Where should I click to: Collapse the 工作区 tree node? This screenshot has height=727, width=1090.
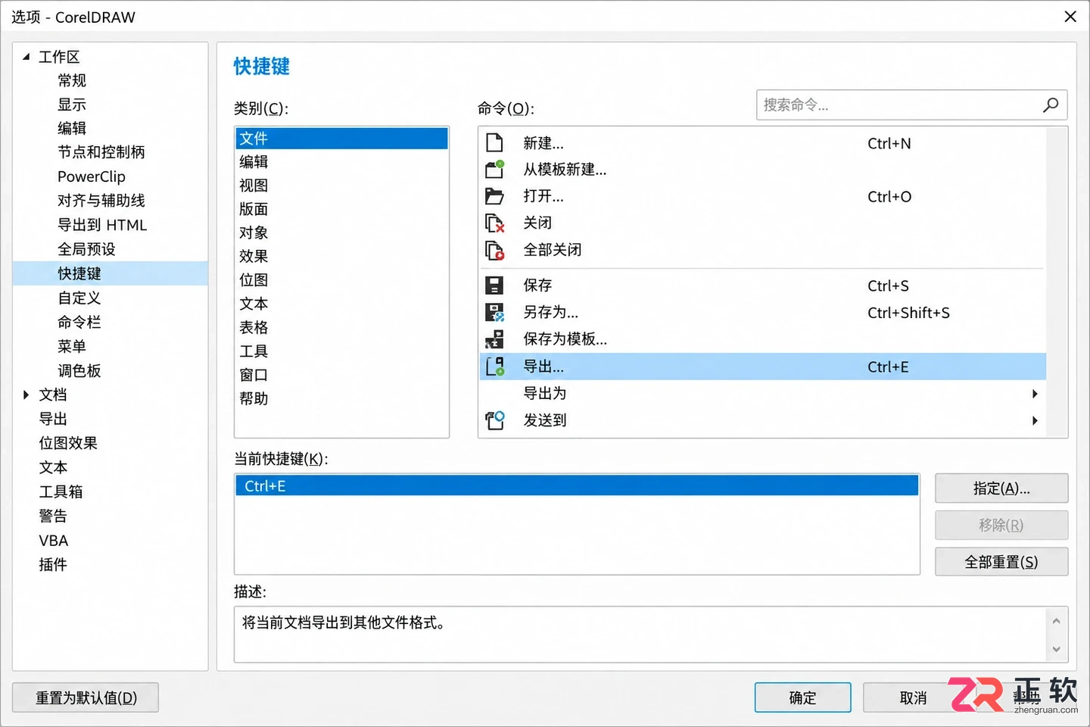(x=26, y=57)
